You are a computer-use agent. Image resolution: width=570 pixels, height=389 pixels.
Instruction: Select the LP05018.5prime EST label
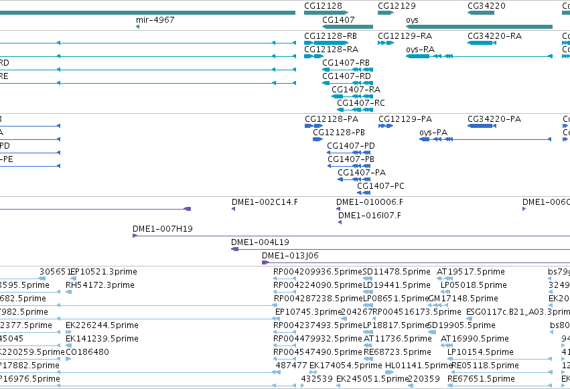coord(474,285)
